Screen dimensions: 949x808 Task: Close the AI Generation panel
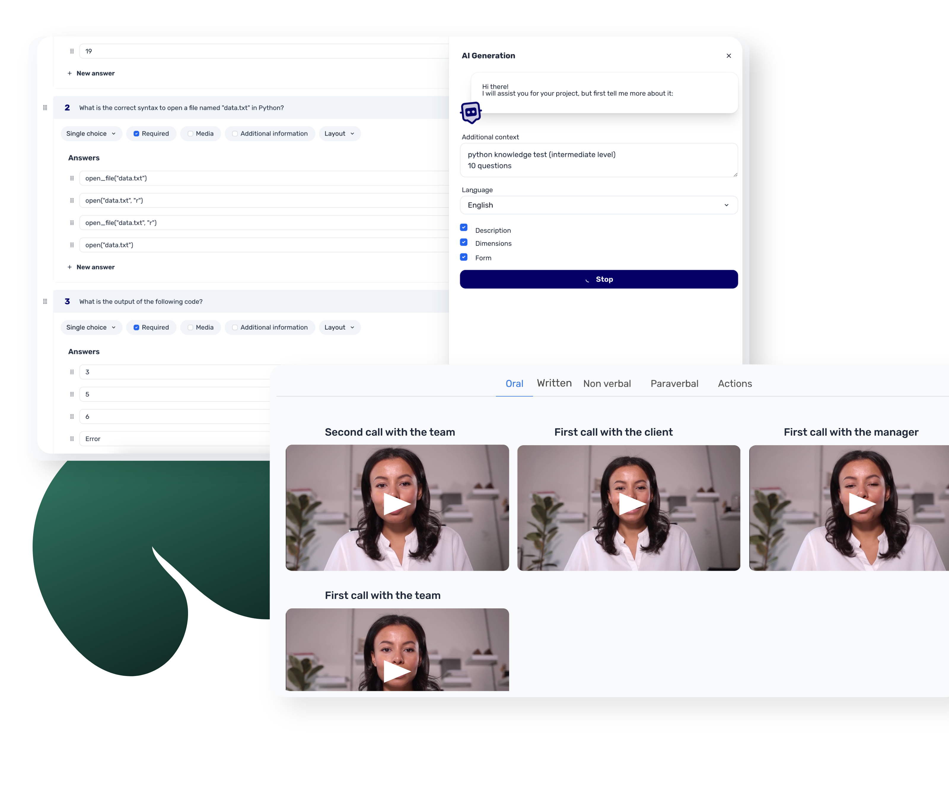click(729, 56)
